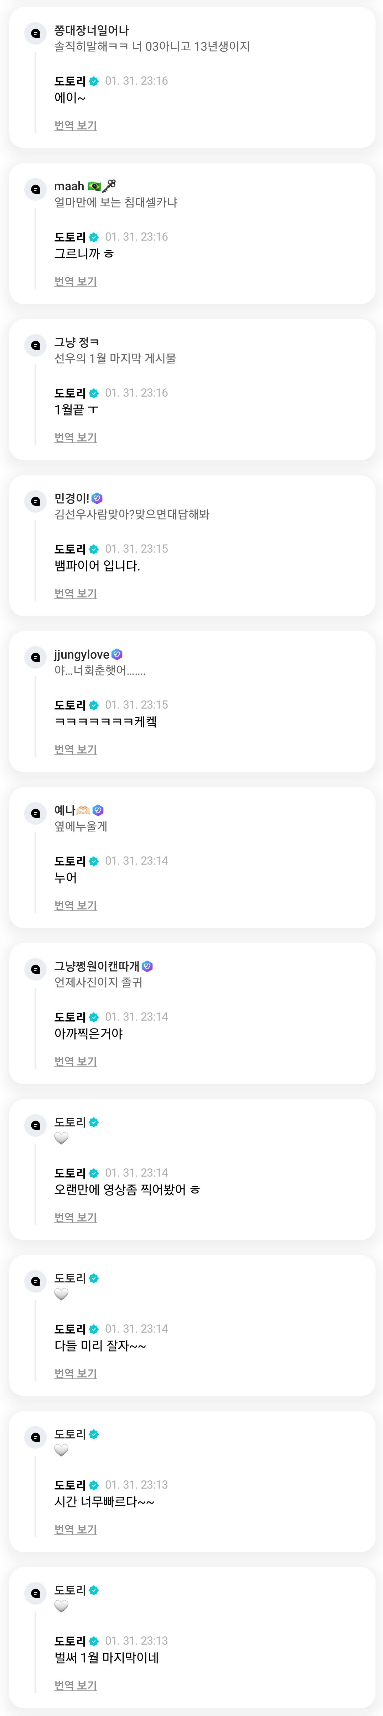Click the white heart above 시간 너무빠르다~~
383x1716 pixels.
click(61, 1450)
